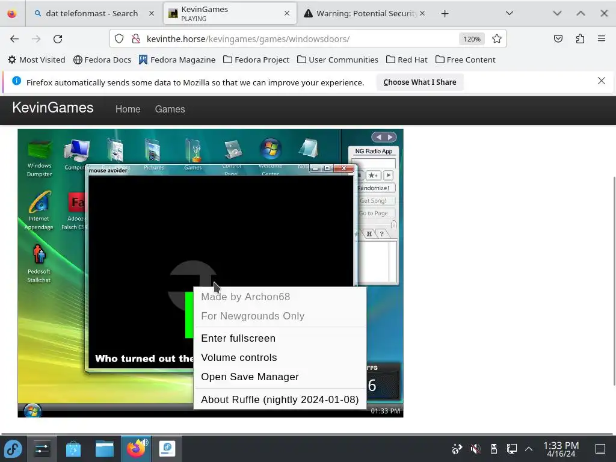Viewport: 616px width, 462px height.
Task: Open the Pictures folder icon
Action: tap(153, 154)
